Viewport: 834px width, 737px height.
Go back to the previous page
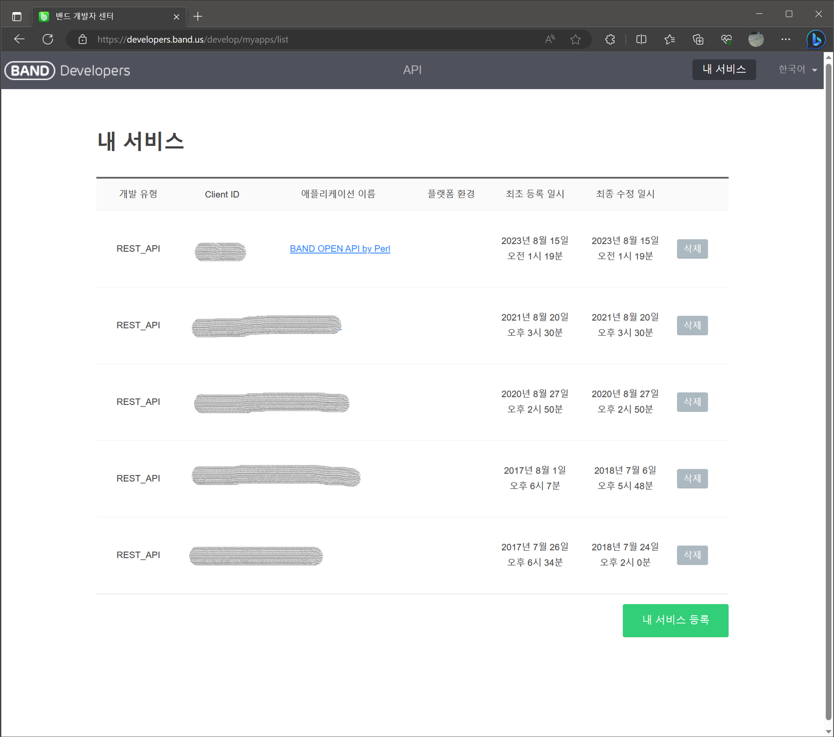point(19,39)
